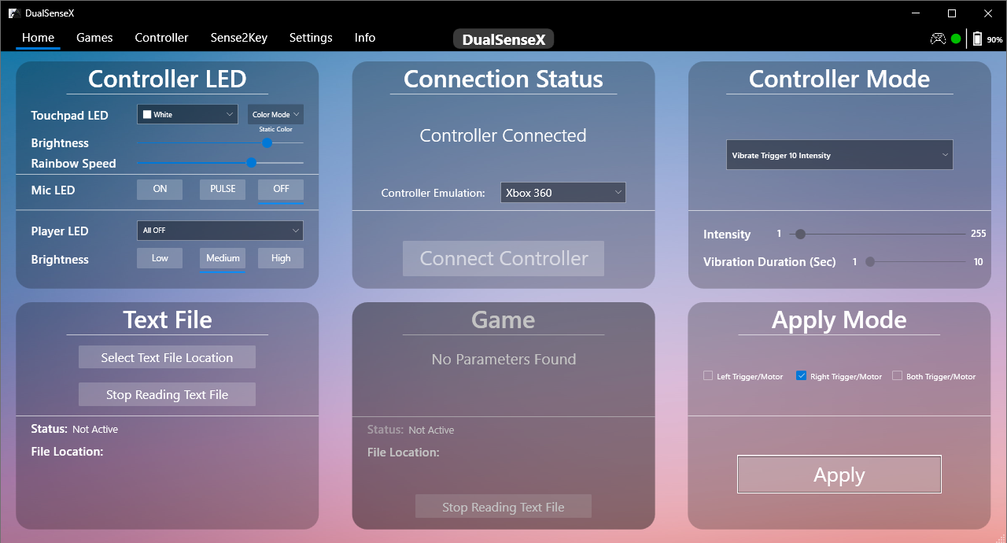Click Stop Reading Text File in Text File panel

tap(167, 394)
